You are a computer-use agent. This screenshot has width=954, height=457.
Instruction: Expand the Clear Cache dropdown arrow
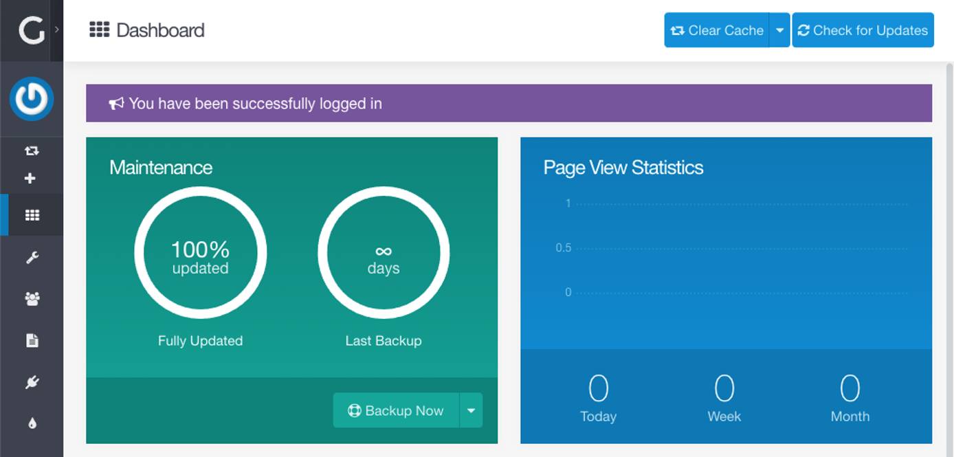[x=778, y=30]
